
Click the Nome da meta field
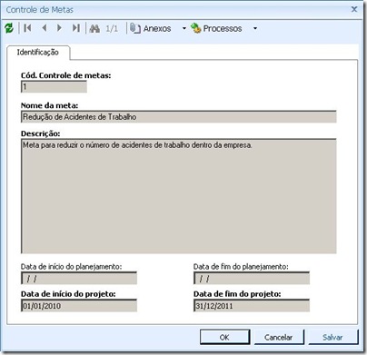coord(179,116)
